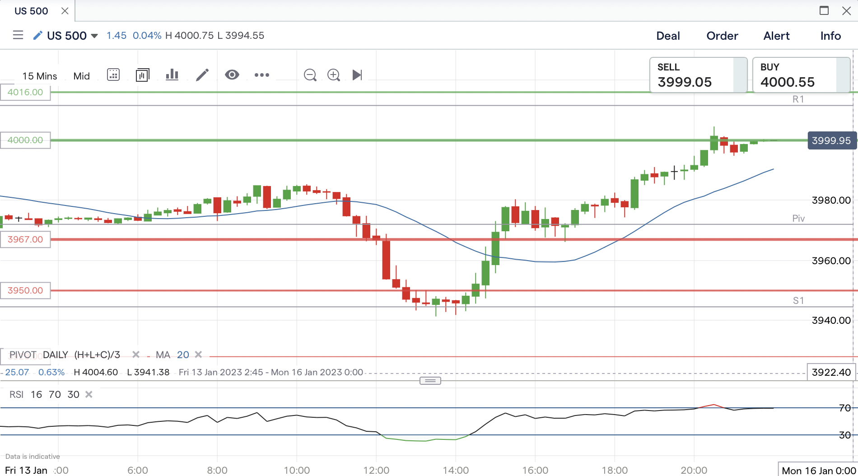Change the 15 Mins timeframe
Image resolution: width=858 pixels, height=476 pixels.
[40, 76]
